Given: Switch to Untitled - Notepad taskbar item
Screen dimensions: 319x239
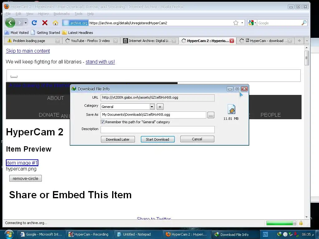Looking at the screenshot, I should (x=138, y=234).
